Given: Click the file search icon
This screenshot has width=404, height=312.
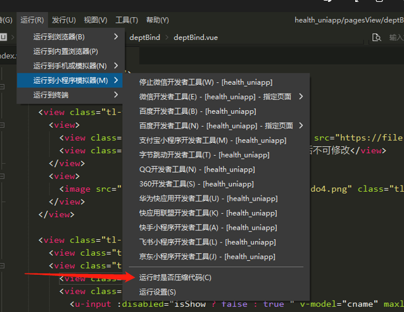Looking at the screenshot, I should pos(376,37).
